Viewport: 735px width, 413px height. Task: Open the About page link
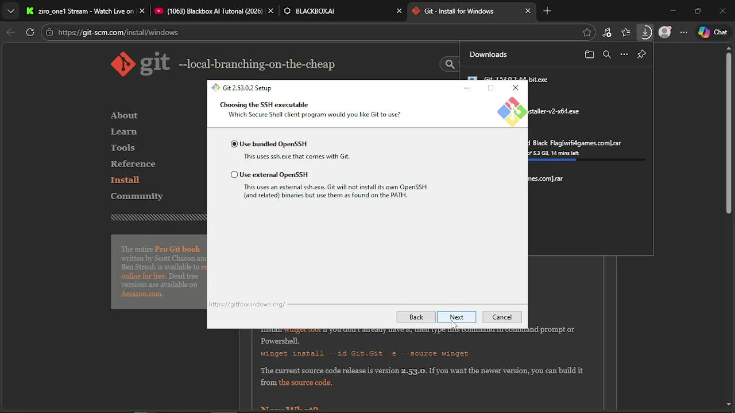click(124, 115)
